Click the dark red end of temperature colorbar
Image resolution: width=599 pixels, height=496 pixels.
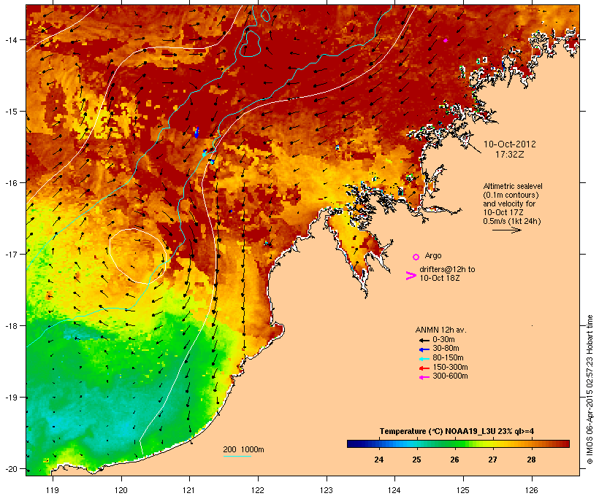564,443
